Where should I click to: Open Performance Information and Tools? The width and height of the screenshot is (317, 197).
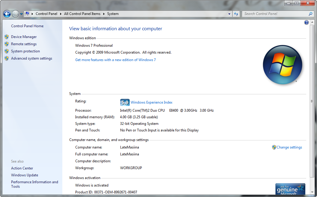pos(34,184)
